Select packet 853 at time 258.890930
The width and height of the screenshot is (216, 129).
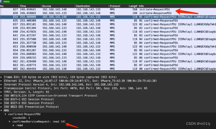tap(108, 47)
